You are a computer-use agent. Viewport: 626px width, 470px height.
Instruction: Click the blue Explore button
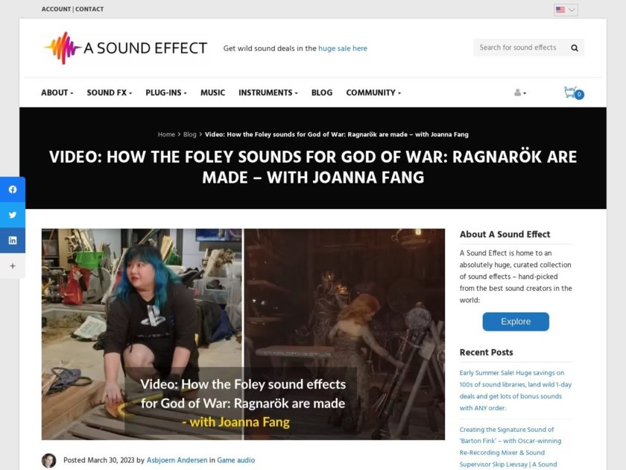point(516,322)
